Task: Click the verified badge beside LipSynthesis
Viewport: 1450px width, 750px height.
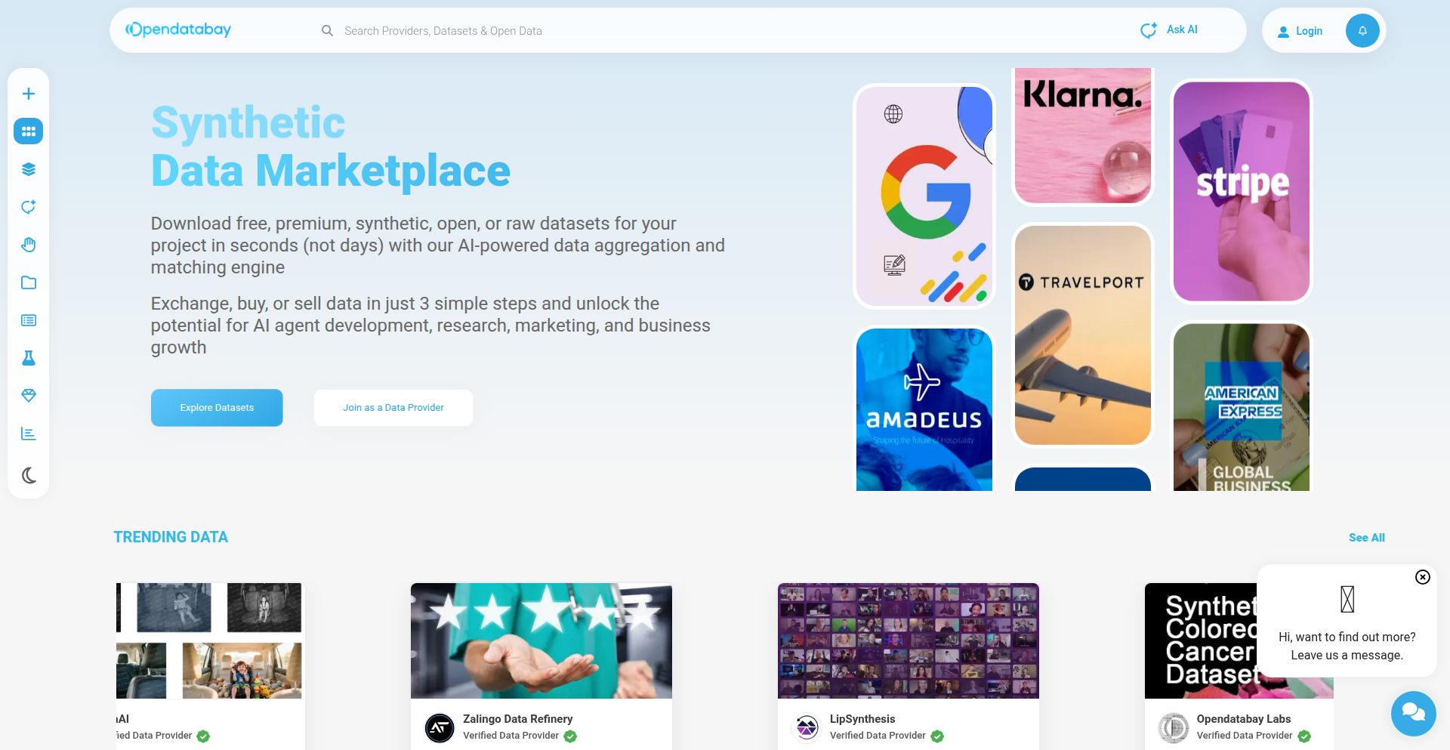Action: click(x=937, y=736)
